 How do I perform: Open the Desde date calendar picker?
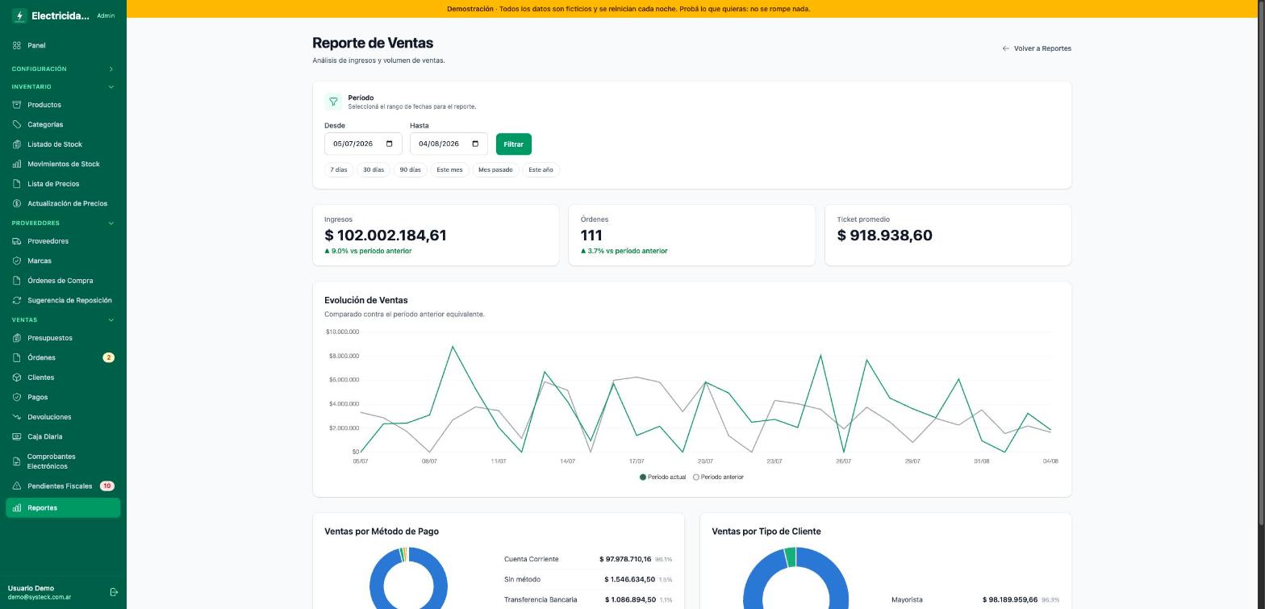(390, 144)
